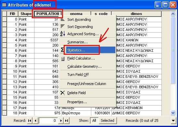The height and width of the screenshot is (127, 178).
Task: Click the FID column header
Action: pyautogui.click(x=12, y=14)
